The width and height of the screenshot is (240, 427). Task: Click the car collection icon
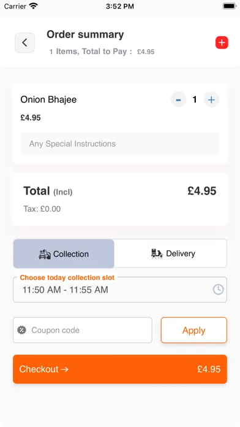tap(45, 254)
